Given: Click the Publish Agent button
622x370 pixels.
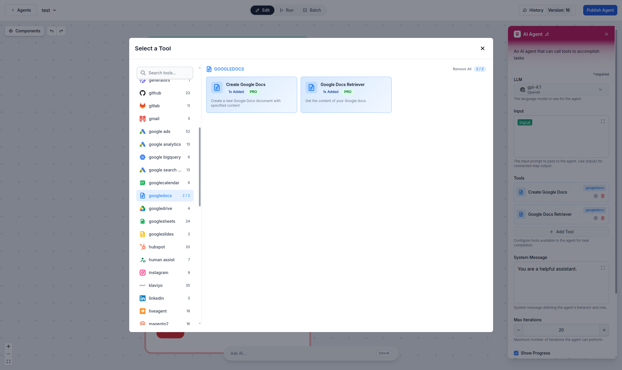Looking at the screenshot, I should [600, 10].
